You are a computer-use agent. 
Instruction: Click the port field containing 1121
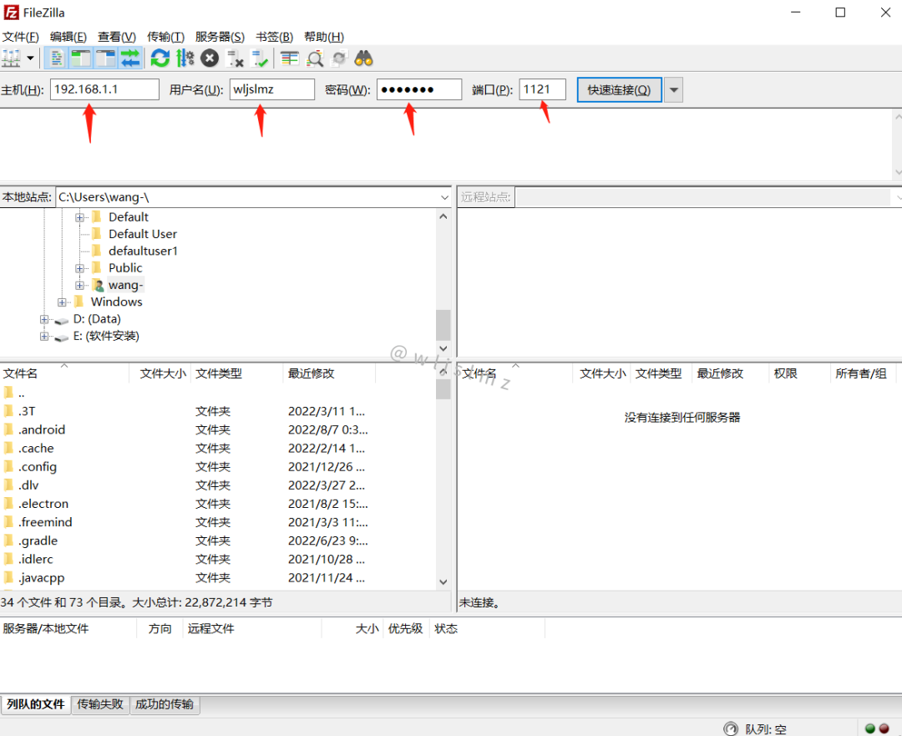point(543,89)
